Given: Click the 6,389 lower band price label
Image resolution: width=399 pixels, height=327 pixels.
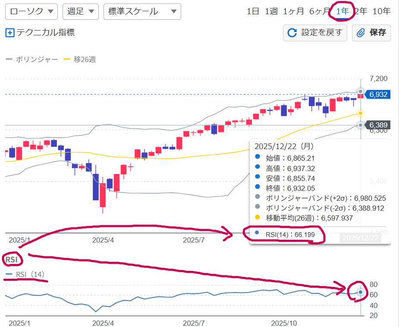Looking at the screenshot, I should tap(378, 125).
